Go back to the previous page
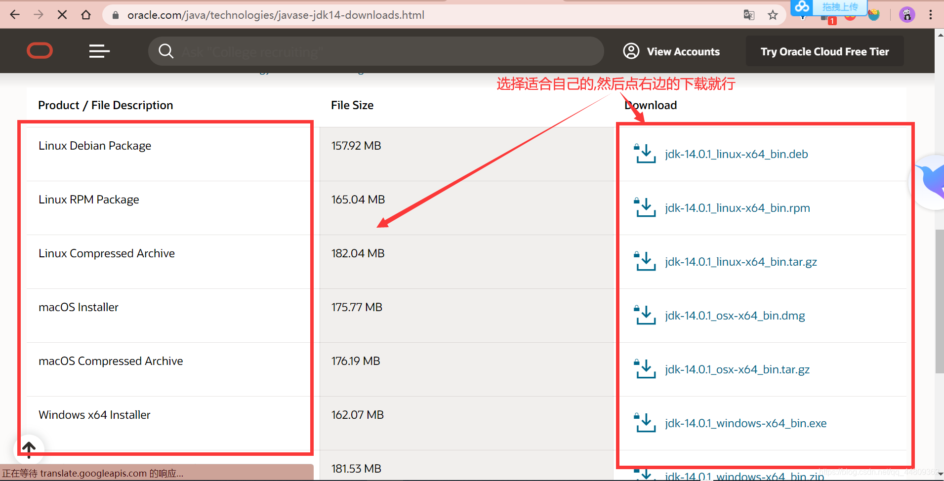944x481 pixels. coord(15,15)
